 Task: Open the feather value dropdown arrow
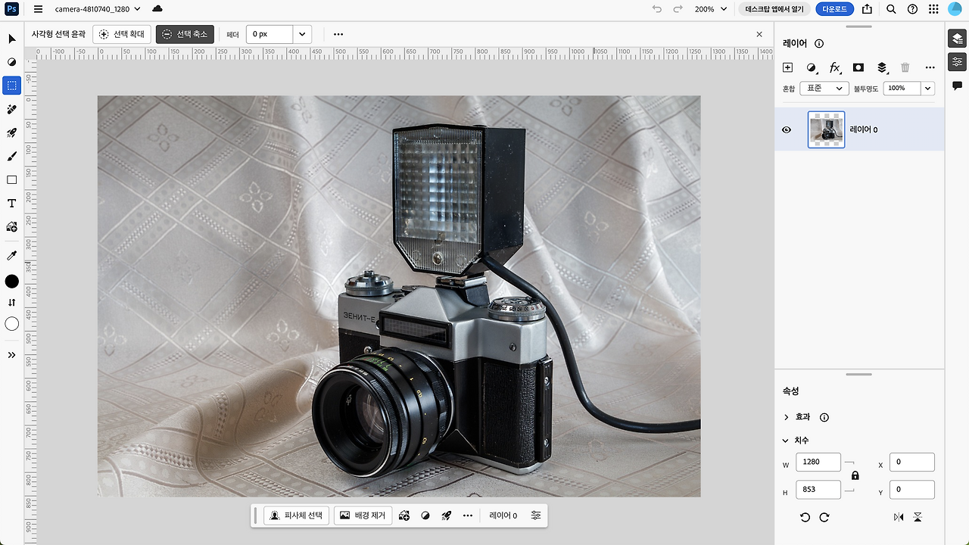click(x=302, y=34)
